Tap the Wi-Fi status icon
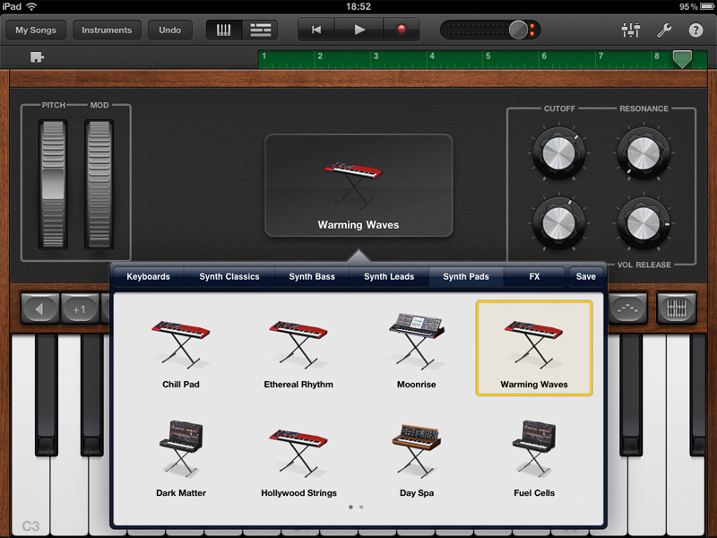This screenshot has width=717, height=538. tap(31, 6)
